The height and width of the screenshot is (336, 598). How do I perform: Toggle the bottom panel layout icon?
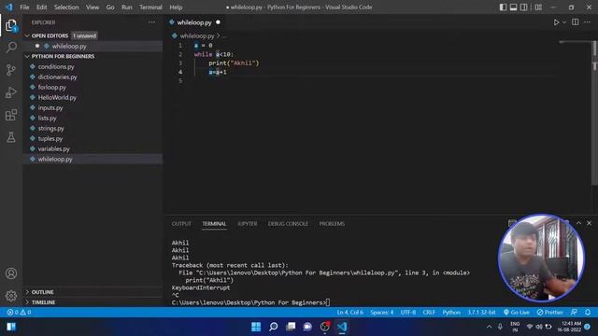coord(513,7)
